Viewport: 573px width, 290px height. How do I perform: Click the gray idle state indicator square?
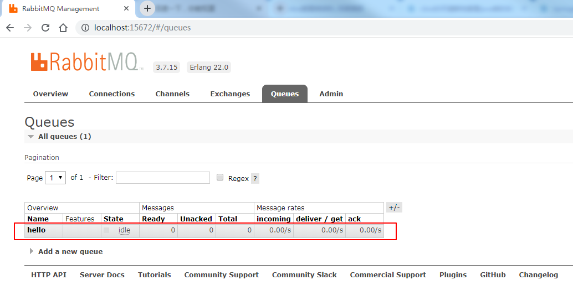[x=106, y=230]
